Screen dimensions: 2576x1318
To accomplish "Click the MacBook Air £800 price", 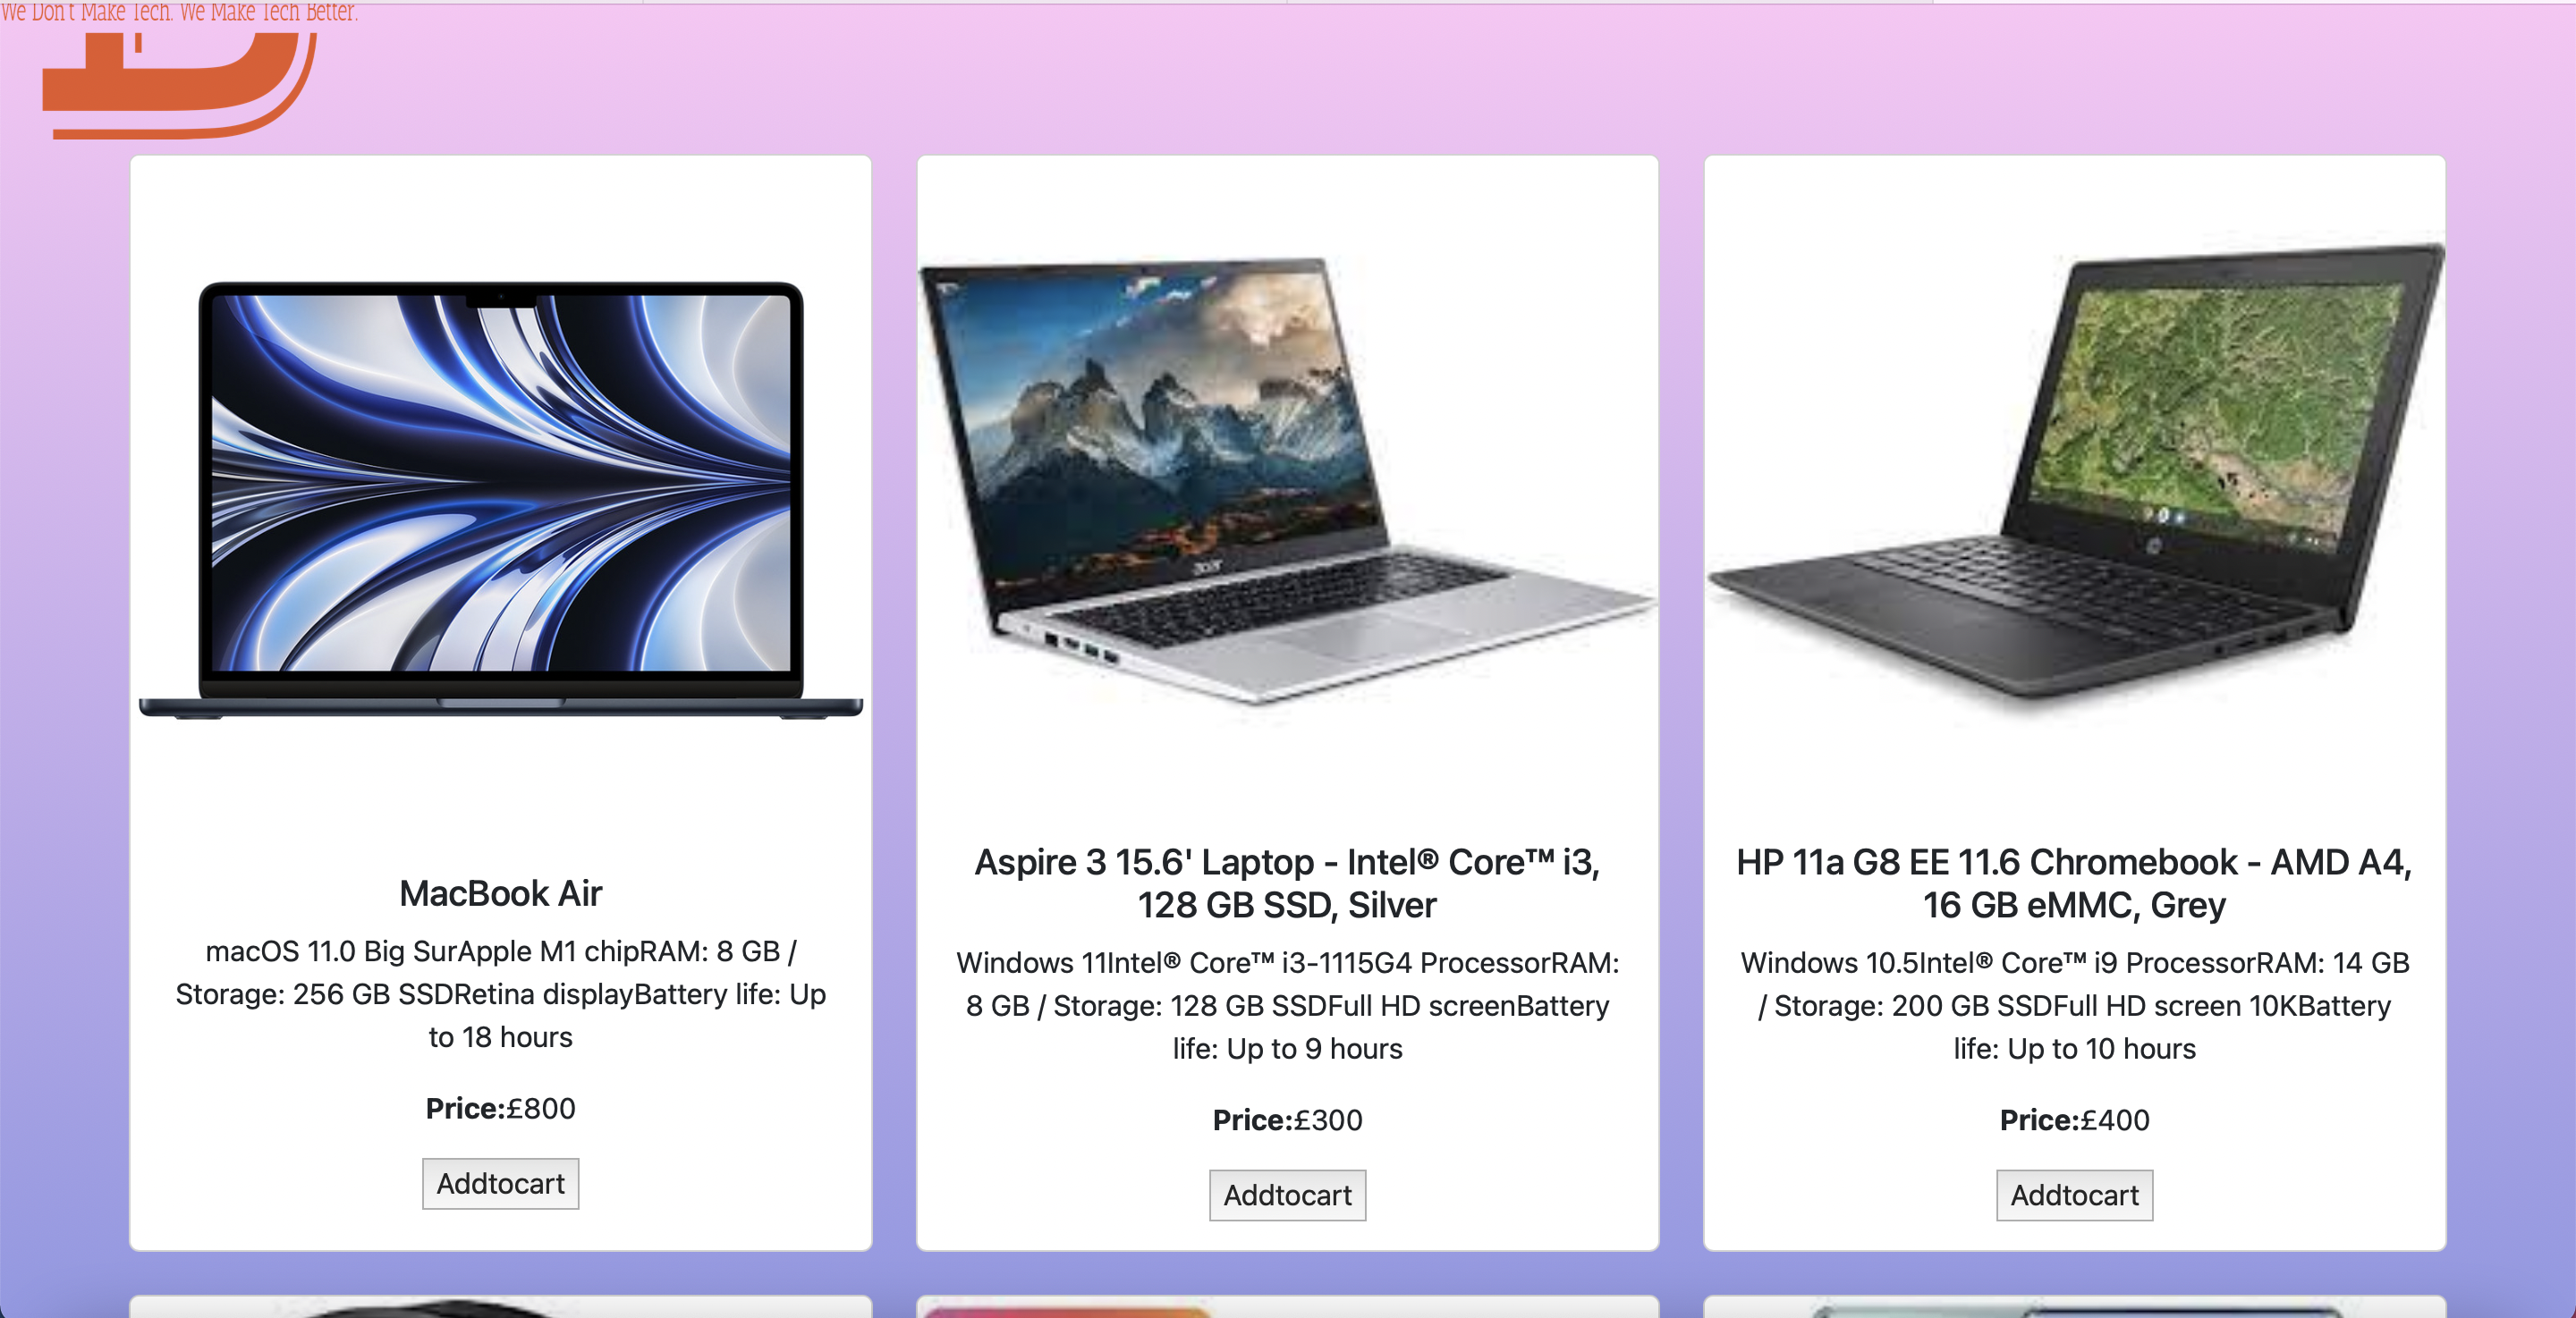I will click(500, 1108).
